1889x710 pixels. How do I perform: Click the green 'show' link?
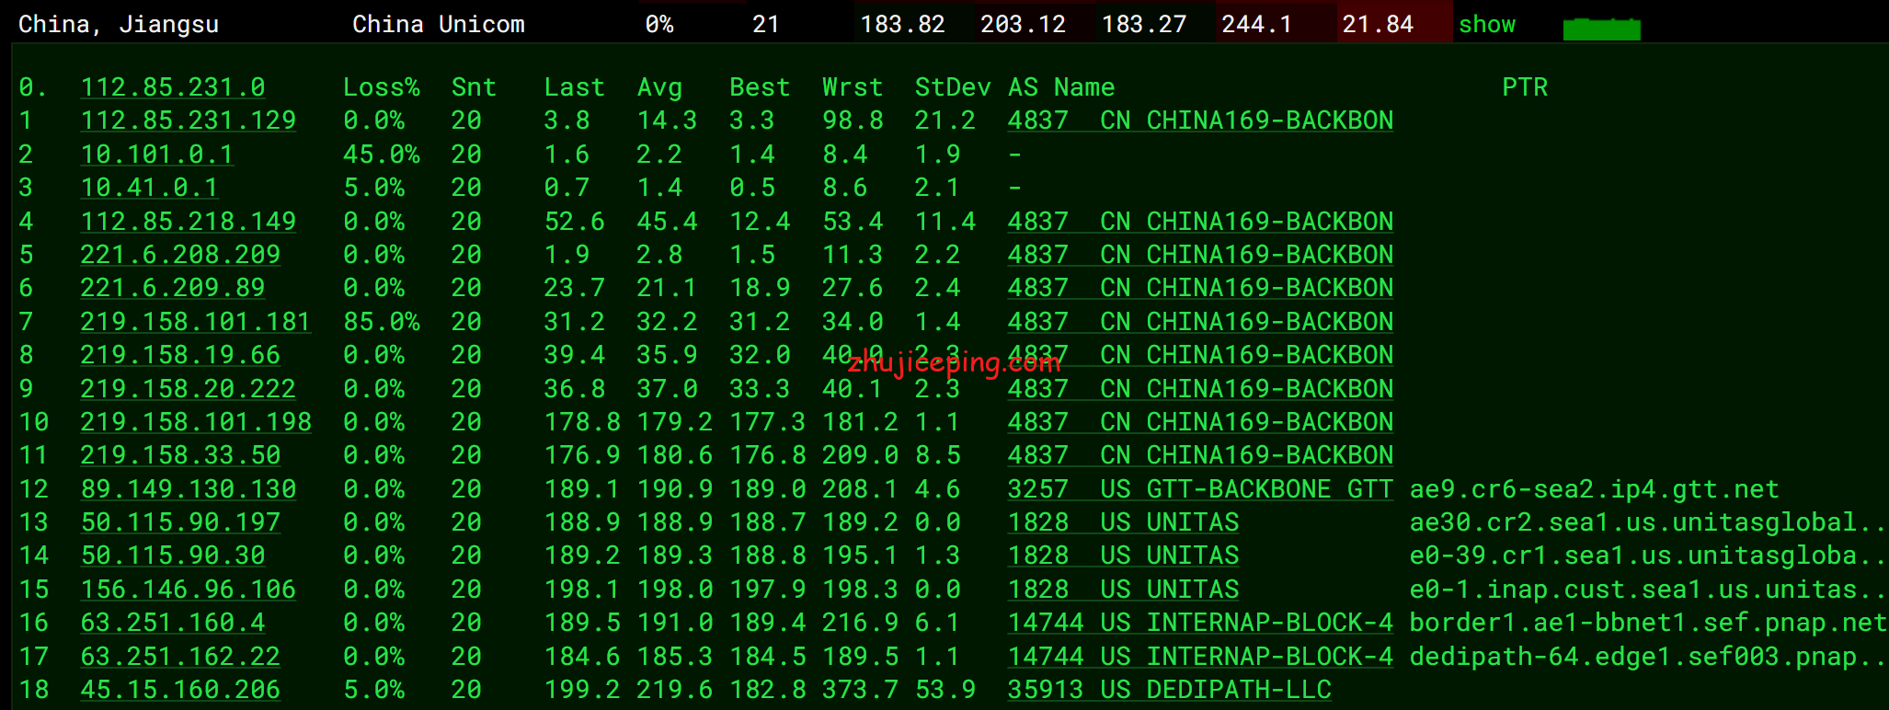pyautogui.click(x=1487, y=24)
